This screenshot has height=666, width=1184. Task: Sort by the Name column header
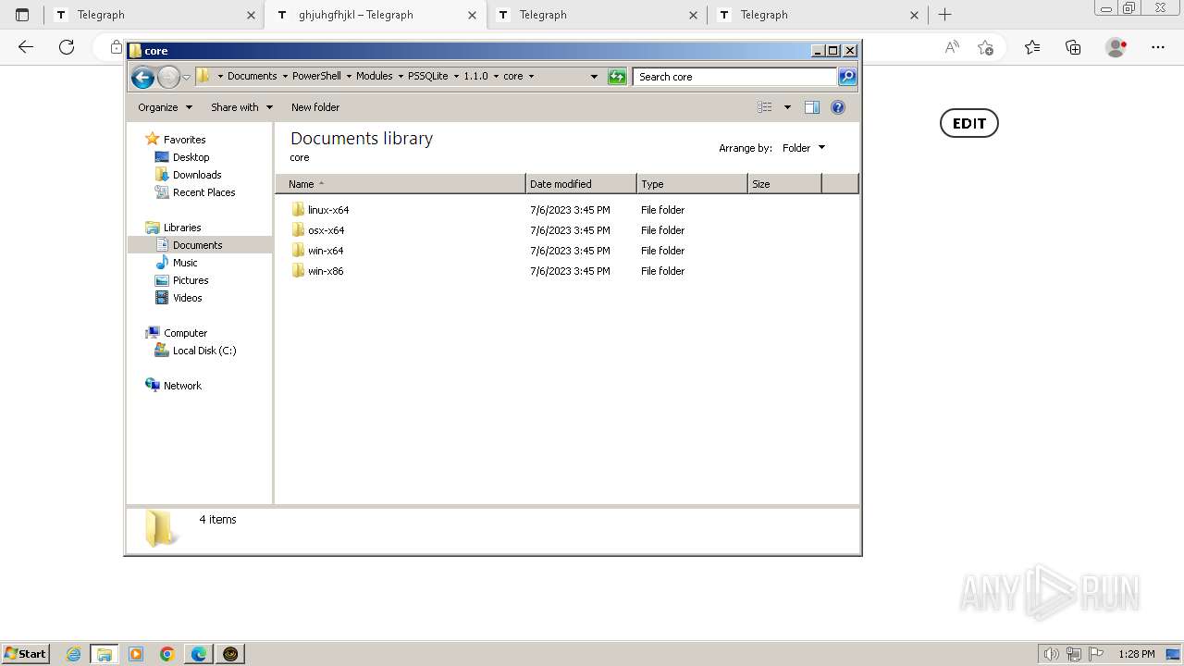[401, 184]
